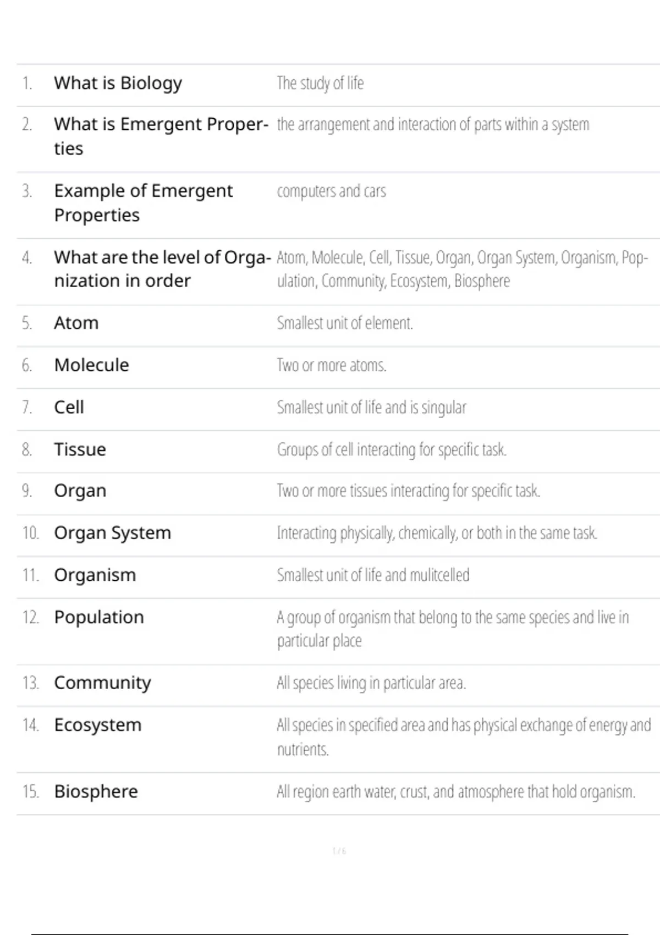
Task: Select the "Community" term
Action: (x=102, y=683)
